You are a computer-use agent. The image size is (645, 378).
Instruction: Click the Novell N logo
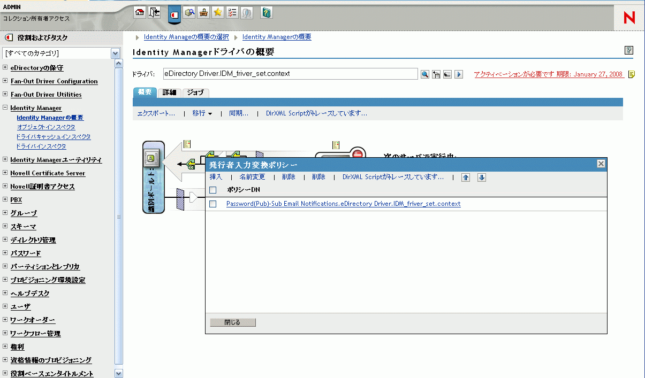coord(629,18)
